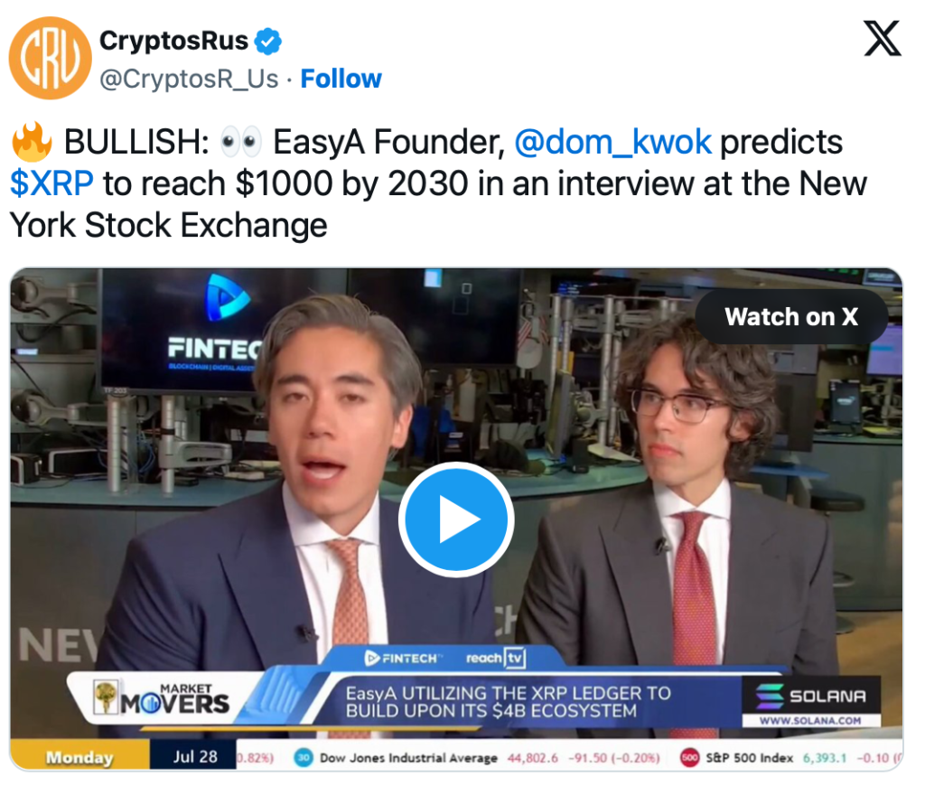Click the Market Movers logo graphic
This screenshot has width=925, height=786.
[x=162, y=697]
